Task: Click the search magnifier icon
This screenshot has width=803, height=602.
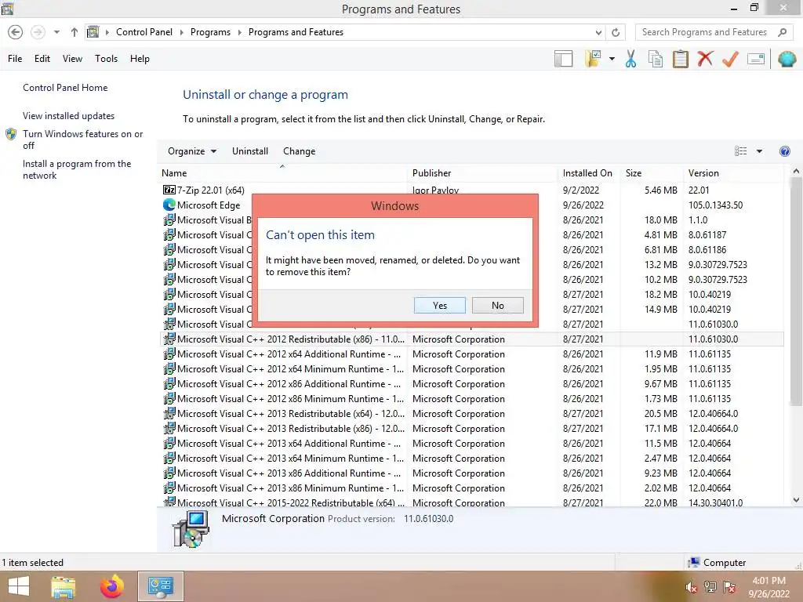Action: pyautogui.click(x=782, y=32)
